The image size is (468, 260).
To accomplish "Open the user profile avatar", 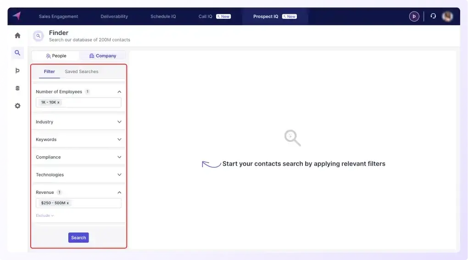I will click(x=447, y=17).
